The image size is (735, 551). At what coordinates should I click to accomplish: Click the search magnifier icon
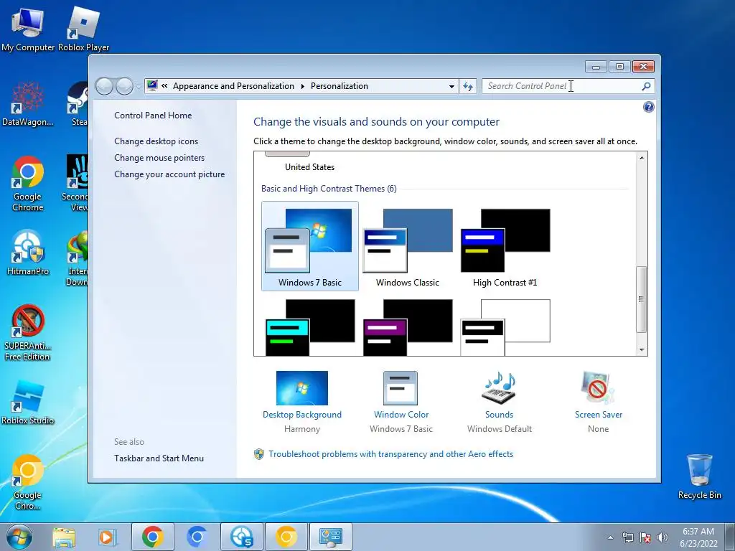pyautogui.click(x=646, y=86)
